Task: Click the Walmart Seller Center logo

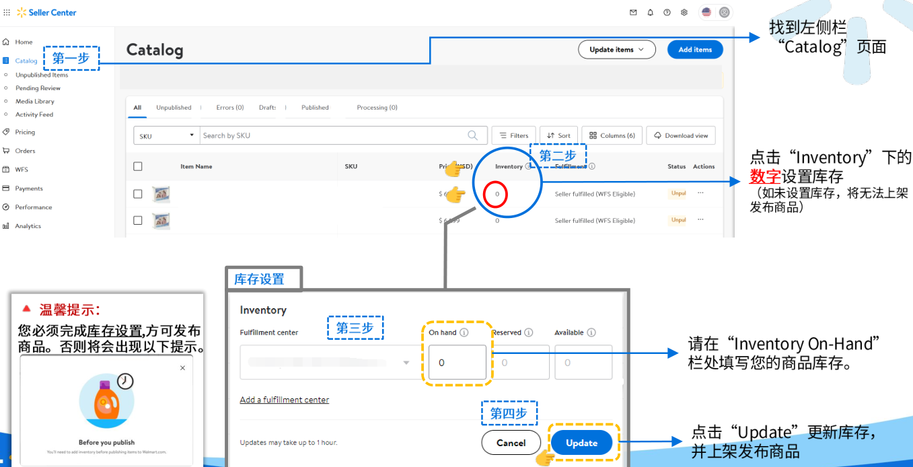Action: [x=46, y=12]
